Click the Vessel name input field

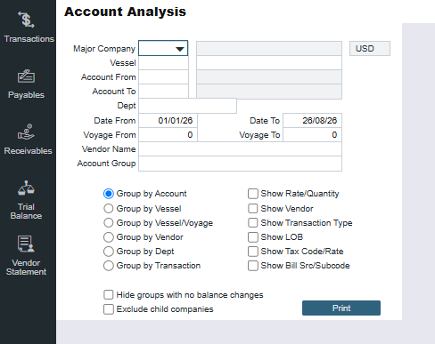269,63
